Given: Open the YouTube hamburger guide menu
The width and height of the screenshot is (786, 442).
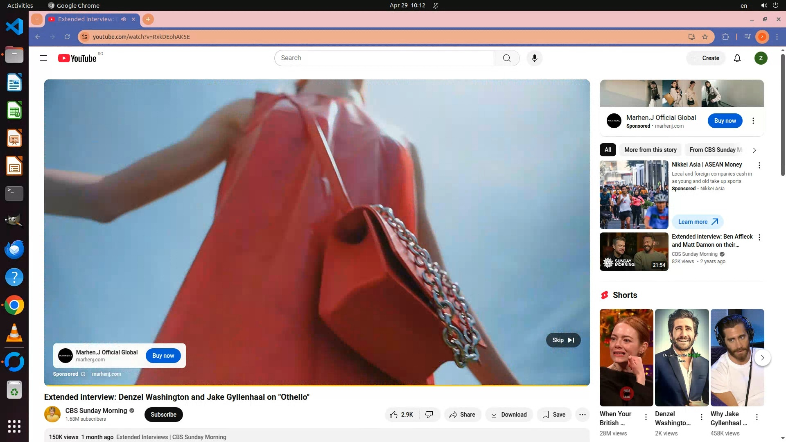Looking at the screenshot, I should pyautogui.click(x=43, y=58).
